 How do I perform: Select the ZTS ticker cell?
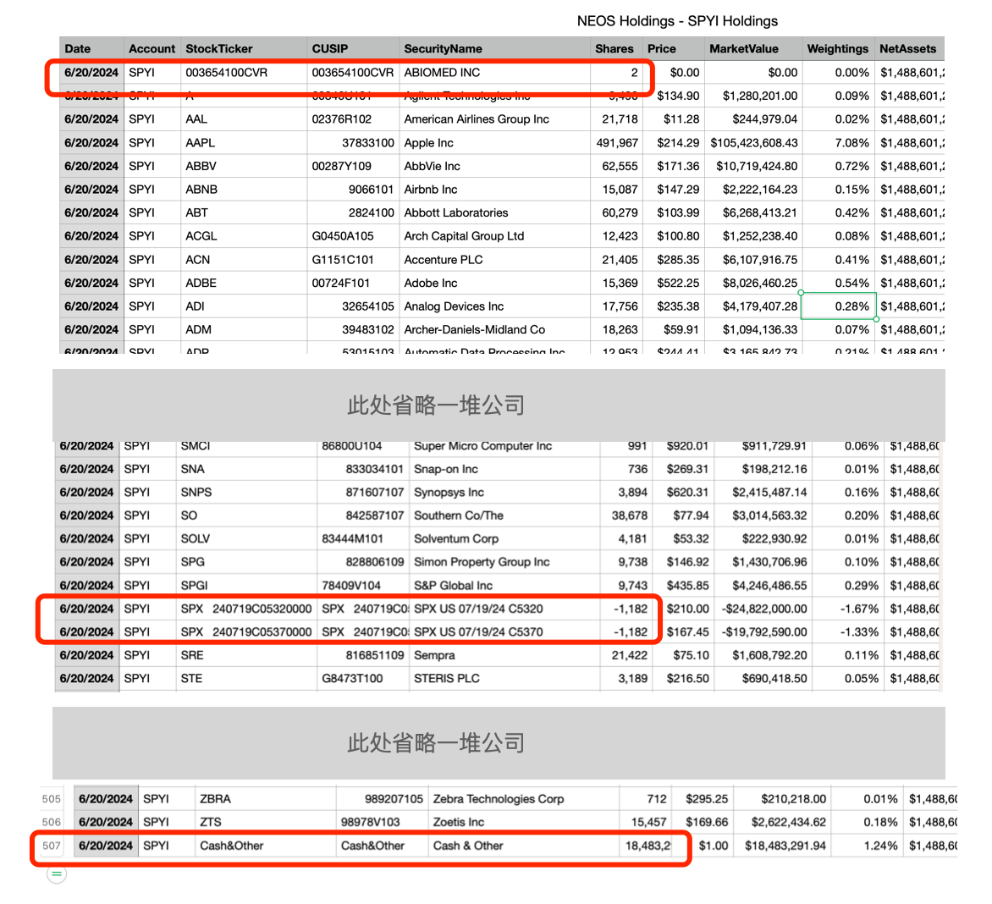tap(265, 823)
